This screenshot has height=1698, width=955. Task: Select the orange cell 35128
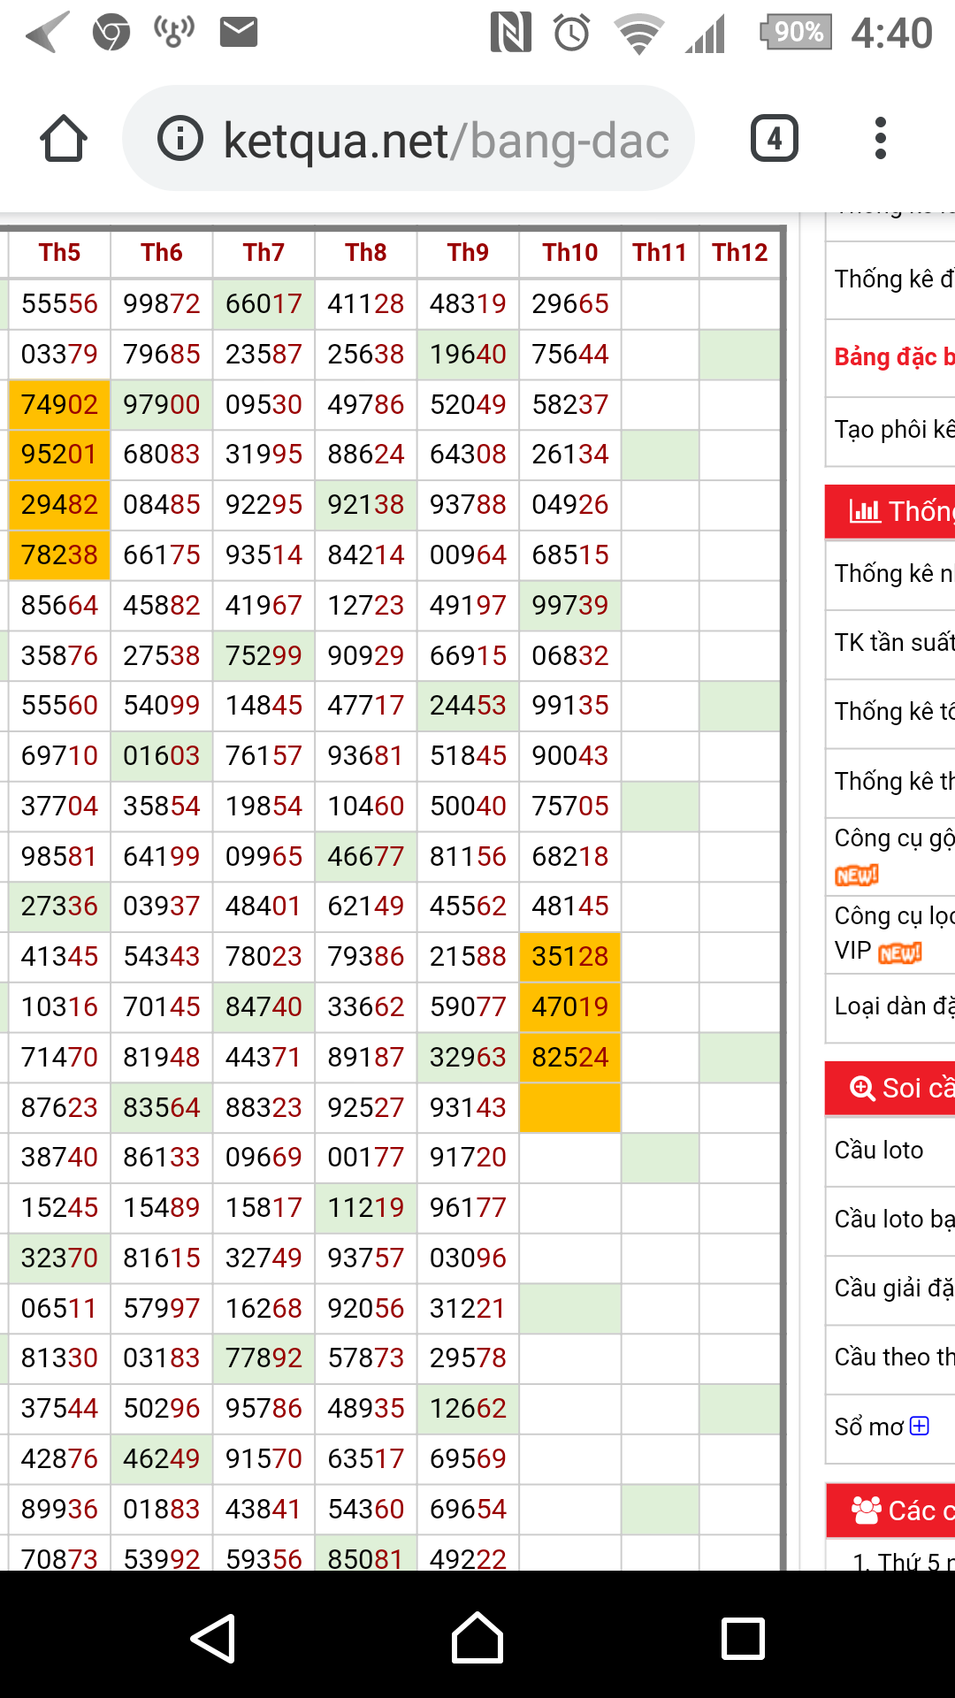570,957
